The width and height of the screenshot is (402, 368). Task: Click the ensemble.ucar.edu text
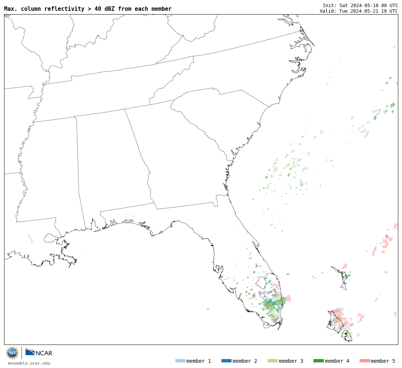(29, 363)
